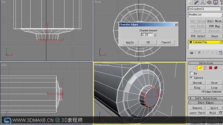Click OK in Chamfer Edges dialog

click(148, 42)
